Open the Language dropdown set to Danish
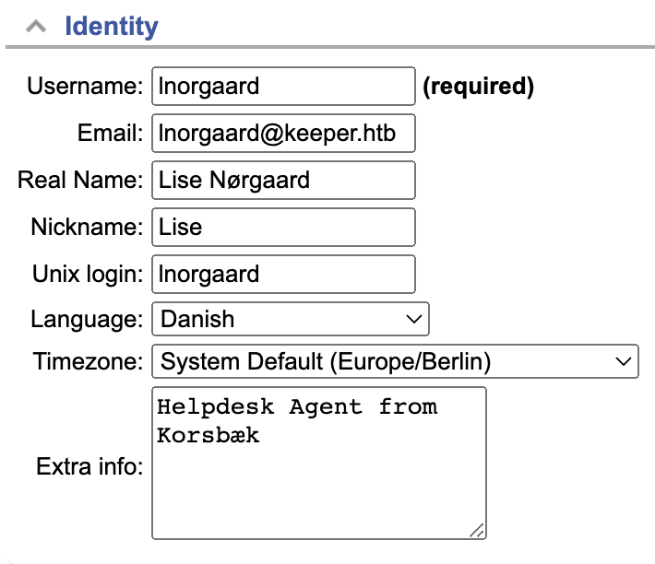 [291, 319]
